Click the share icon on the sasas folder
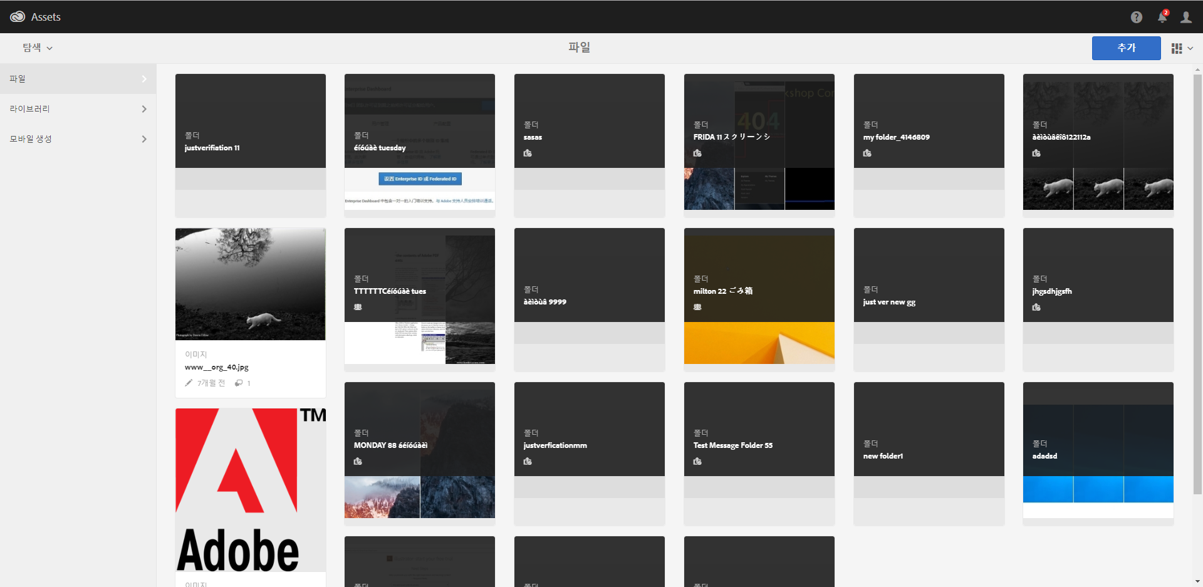The width and height of the screenshot is (1203, 587). pos(528,153)
